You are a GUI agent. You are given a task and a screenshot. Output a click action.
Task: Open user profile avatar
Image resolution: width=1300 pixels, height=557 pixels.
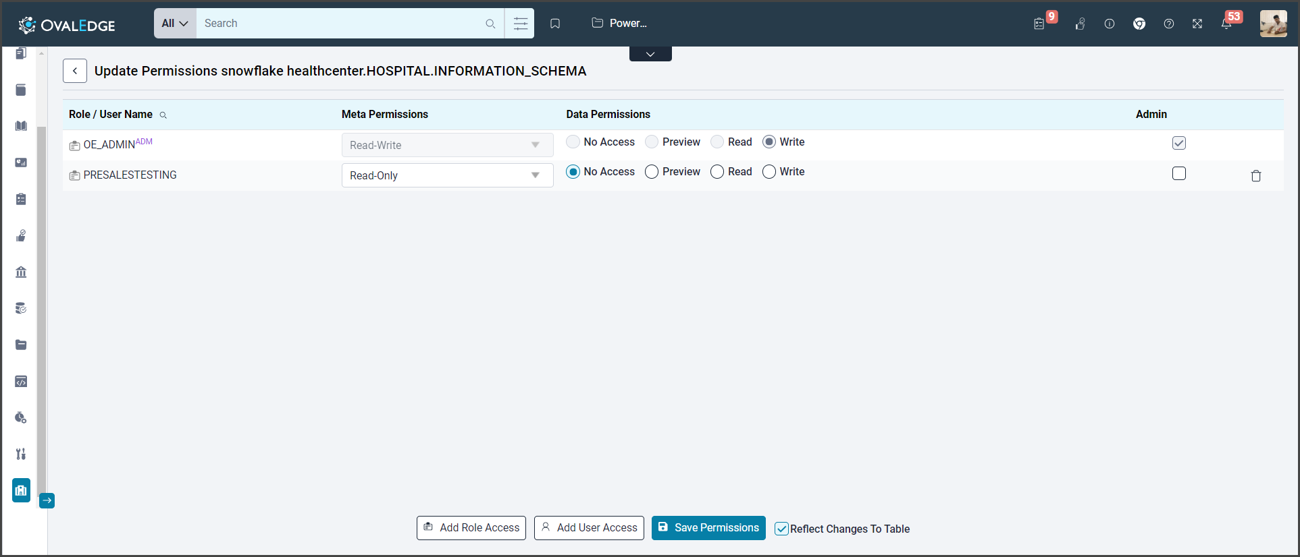click(1273, 24)
